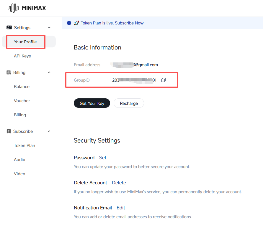This screenshot has width=263, height=225.
Task: Click 'You can update your password' description
Action: [x=132, y=167]
